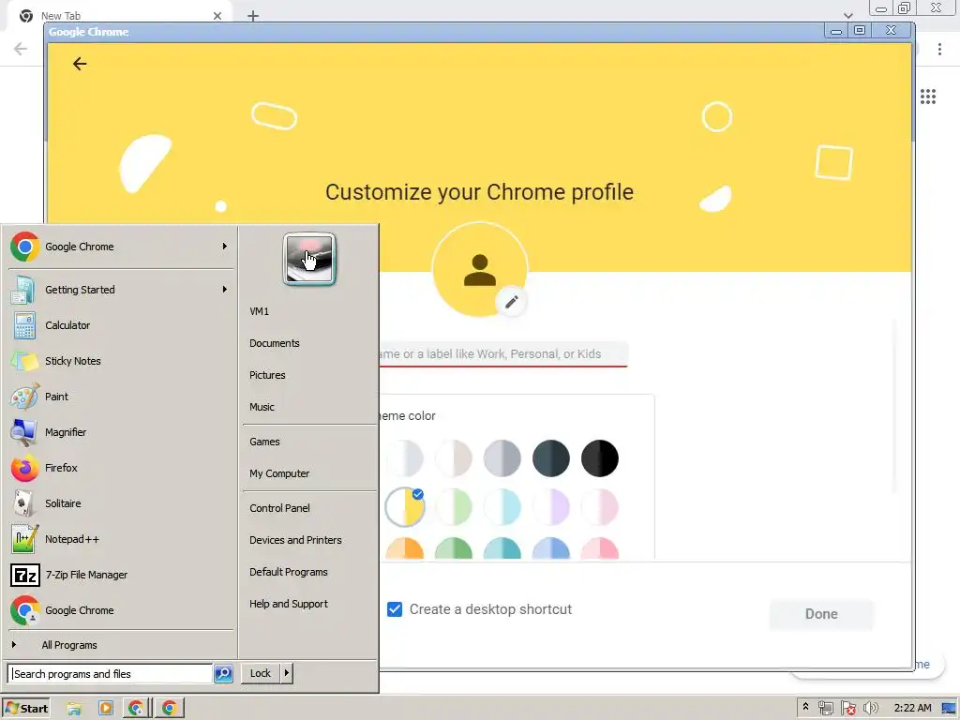960x720 pixels.
Task: Edit the profile avatar with the pencil icon
Action: [x=511, y=301]
